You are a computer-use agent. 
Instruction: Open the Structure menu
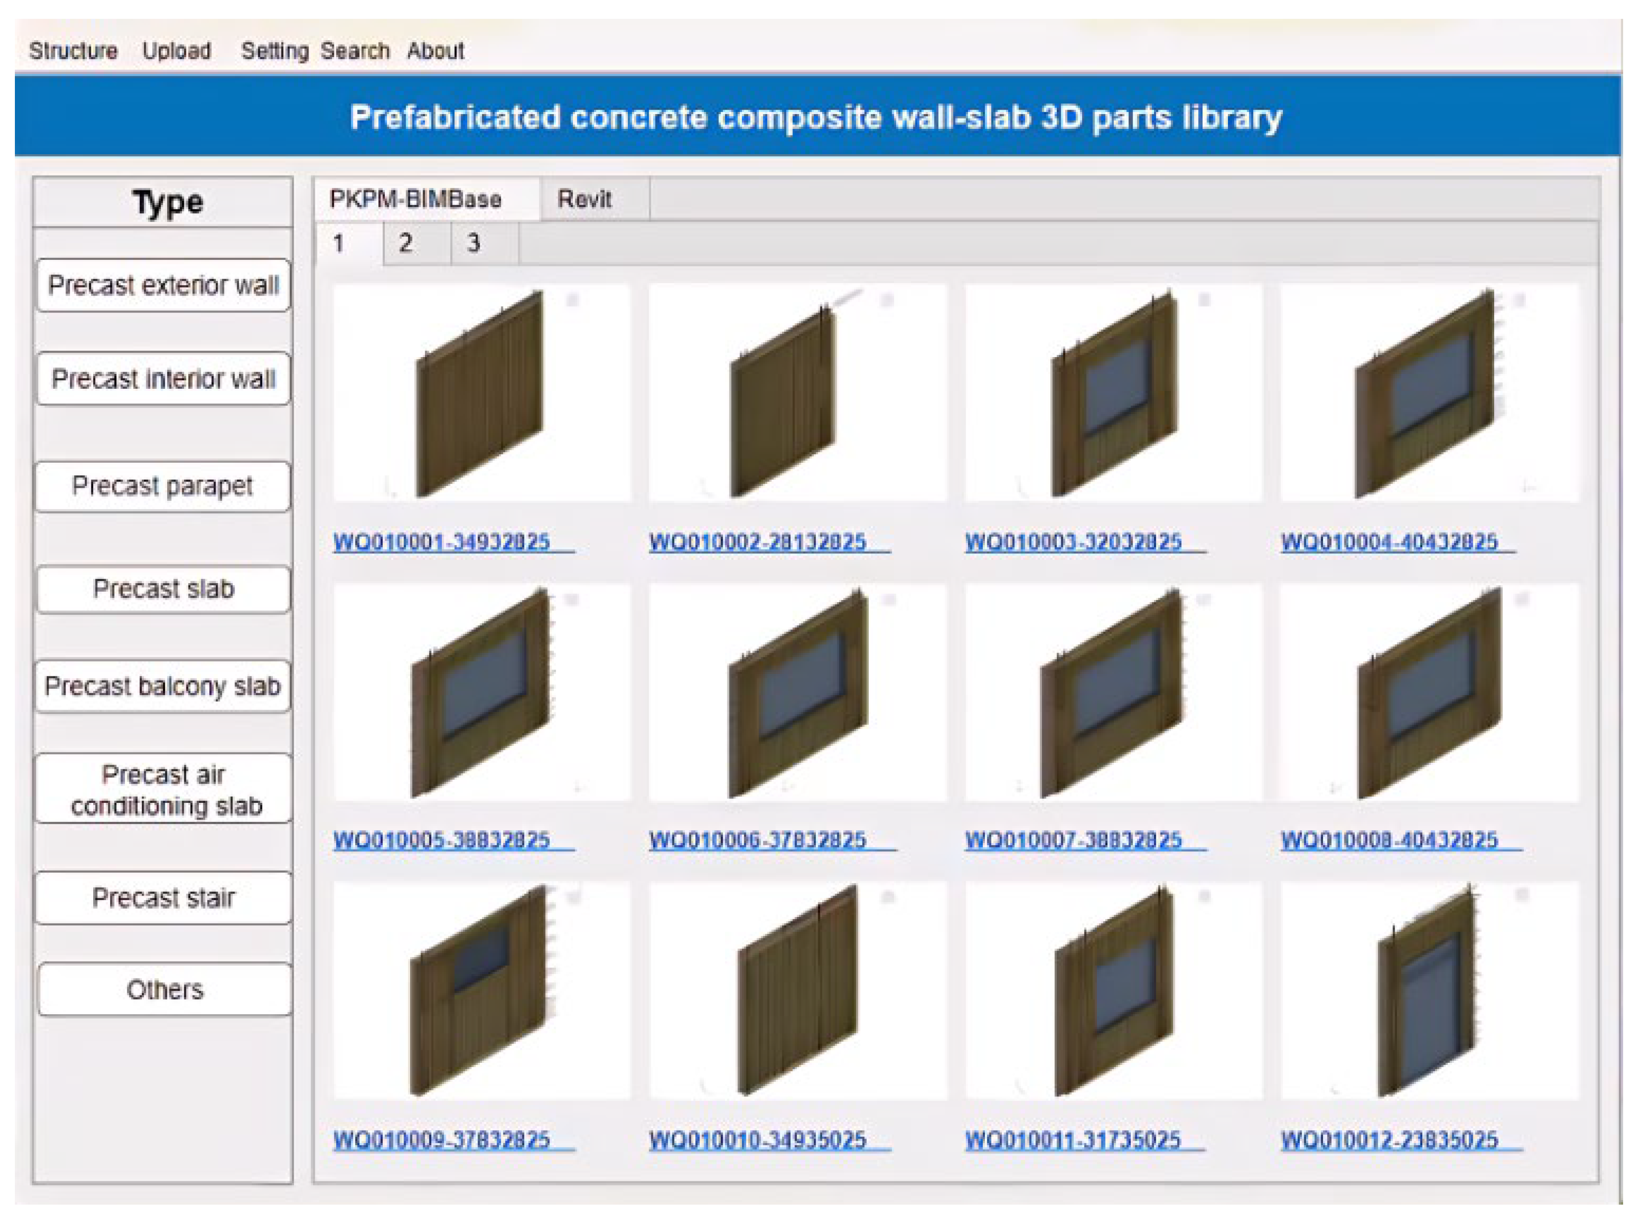tap(73, 50)
